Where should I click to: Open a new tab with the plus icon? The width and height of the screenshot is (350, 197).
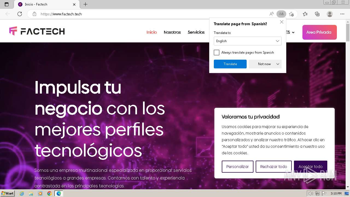[85, 4]
